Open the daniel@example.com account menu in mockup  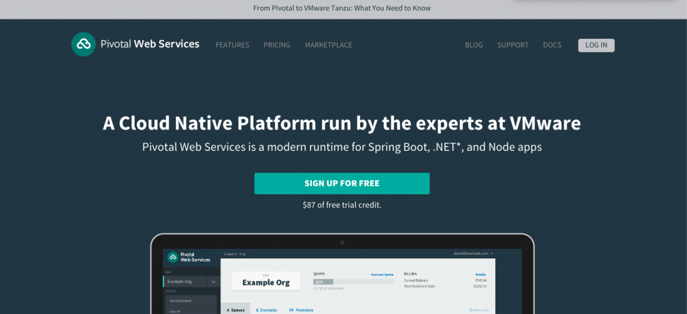(473, 253)
